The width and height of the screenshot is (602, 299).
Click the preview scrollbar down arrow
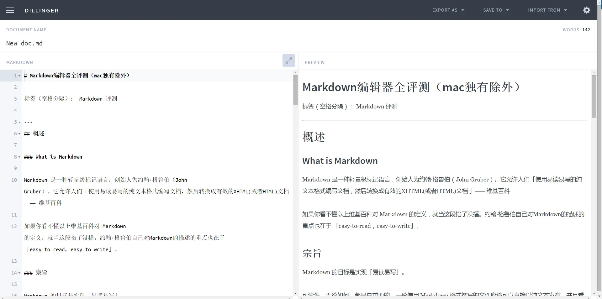click(594, 294)
